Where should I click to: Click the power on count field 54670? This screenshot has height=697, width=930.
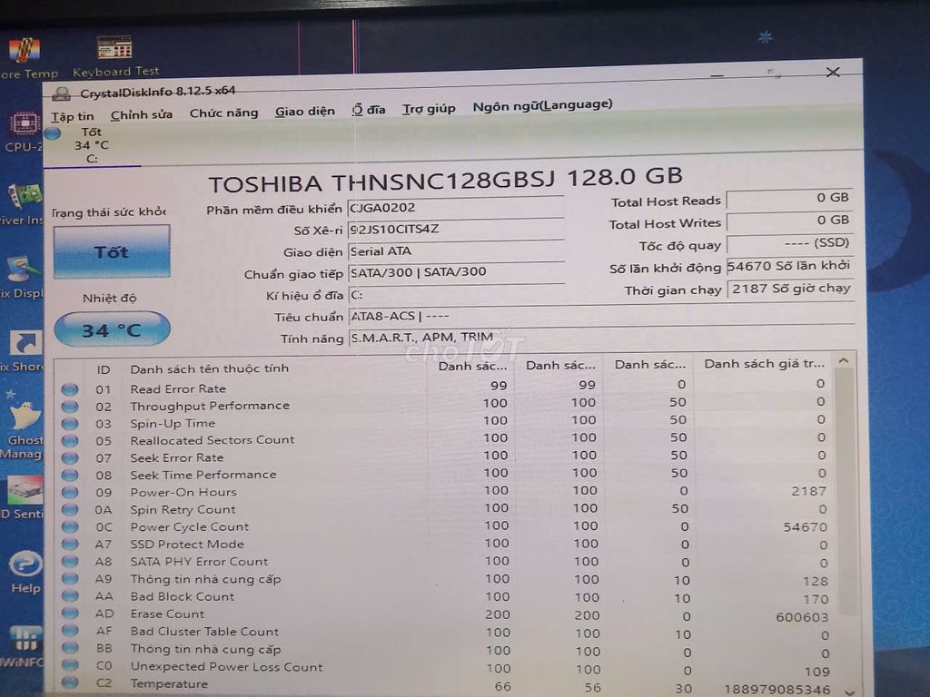point(789,266)
